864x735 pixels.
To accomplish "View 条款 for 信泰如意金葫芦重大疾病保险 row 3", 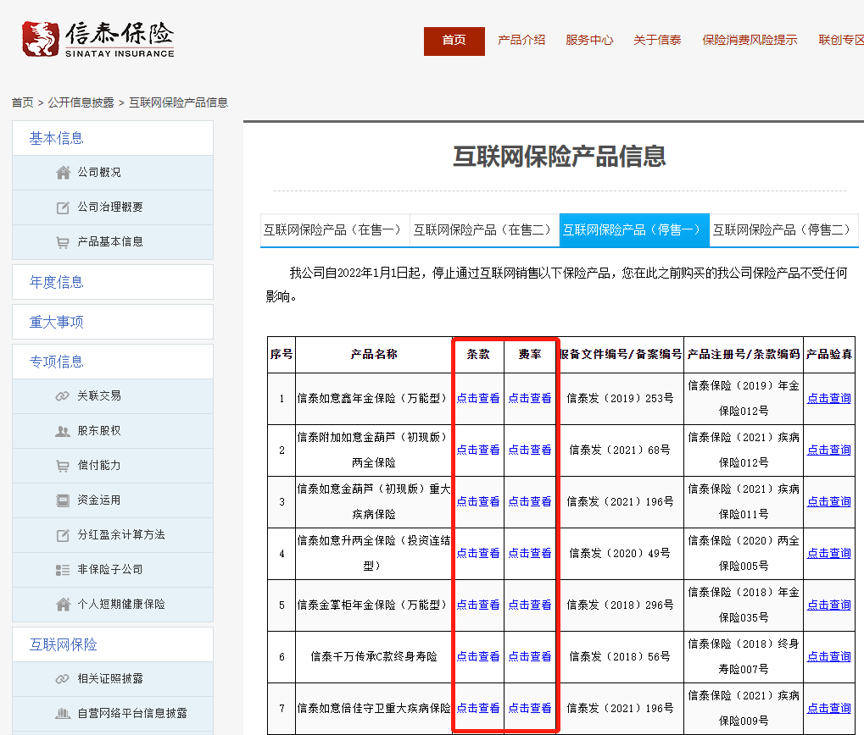I will pos(477,502).
